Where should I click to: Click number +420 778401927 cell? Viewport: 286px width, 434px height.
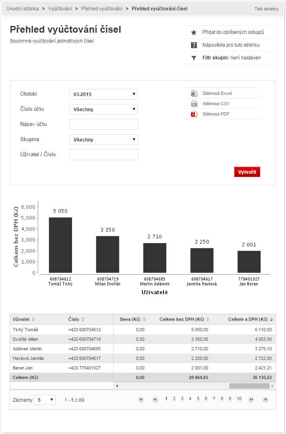coord(85,368)
